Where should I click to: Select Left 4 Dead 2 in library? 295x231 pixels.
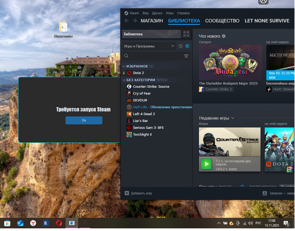(144, 114)
